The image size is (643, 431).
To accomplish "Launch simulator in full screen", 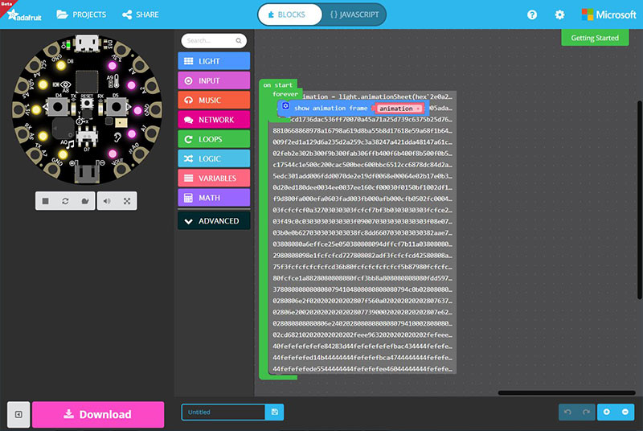I will coord(127,201).
